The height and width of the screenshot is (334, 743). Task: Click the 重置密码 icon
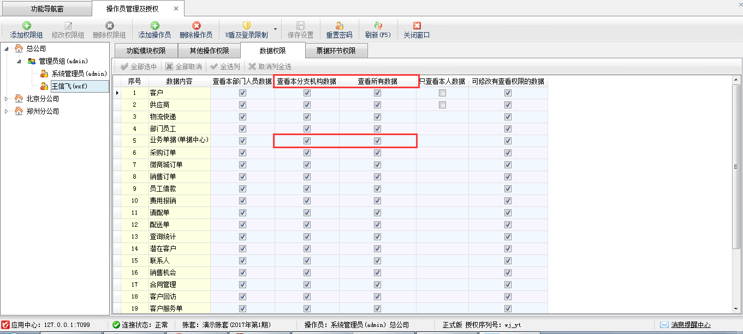(x=339, y=26)
